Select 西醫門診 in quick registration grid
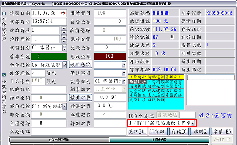237x145 pixels. [137, 82]
